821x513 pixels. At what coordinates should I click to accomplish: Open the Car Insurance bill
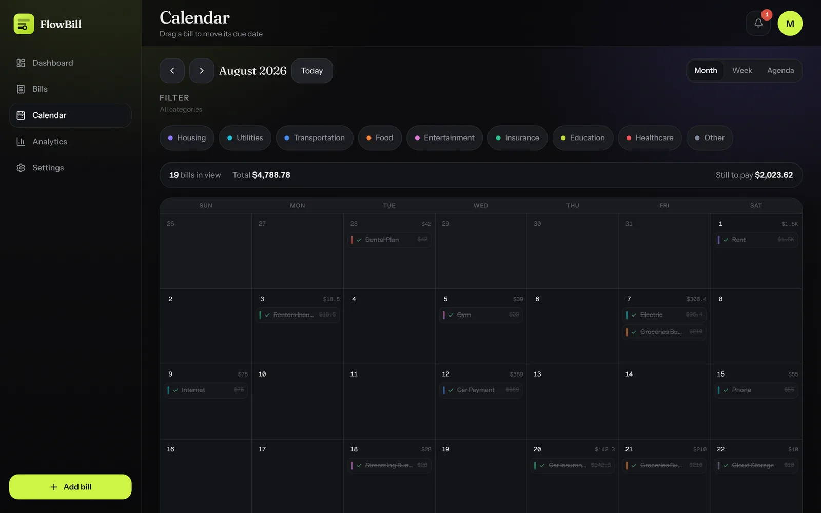(573, 465)
